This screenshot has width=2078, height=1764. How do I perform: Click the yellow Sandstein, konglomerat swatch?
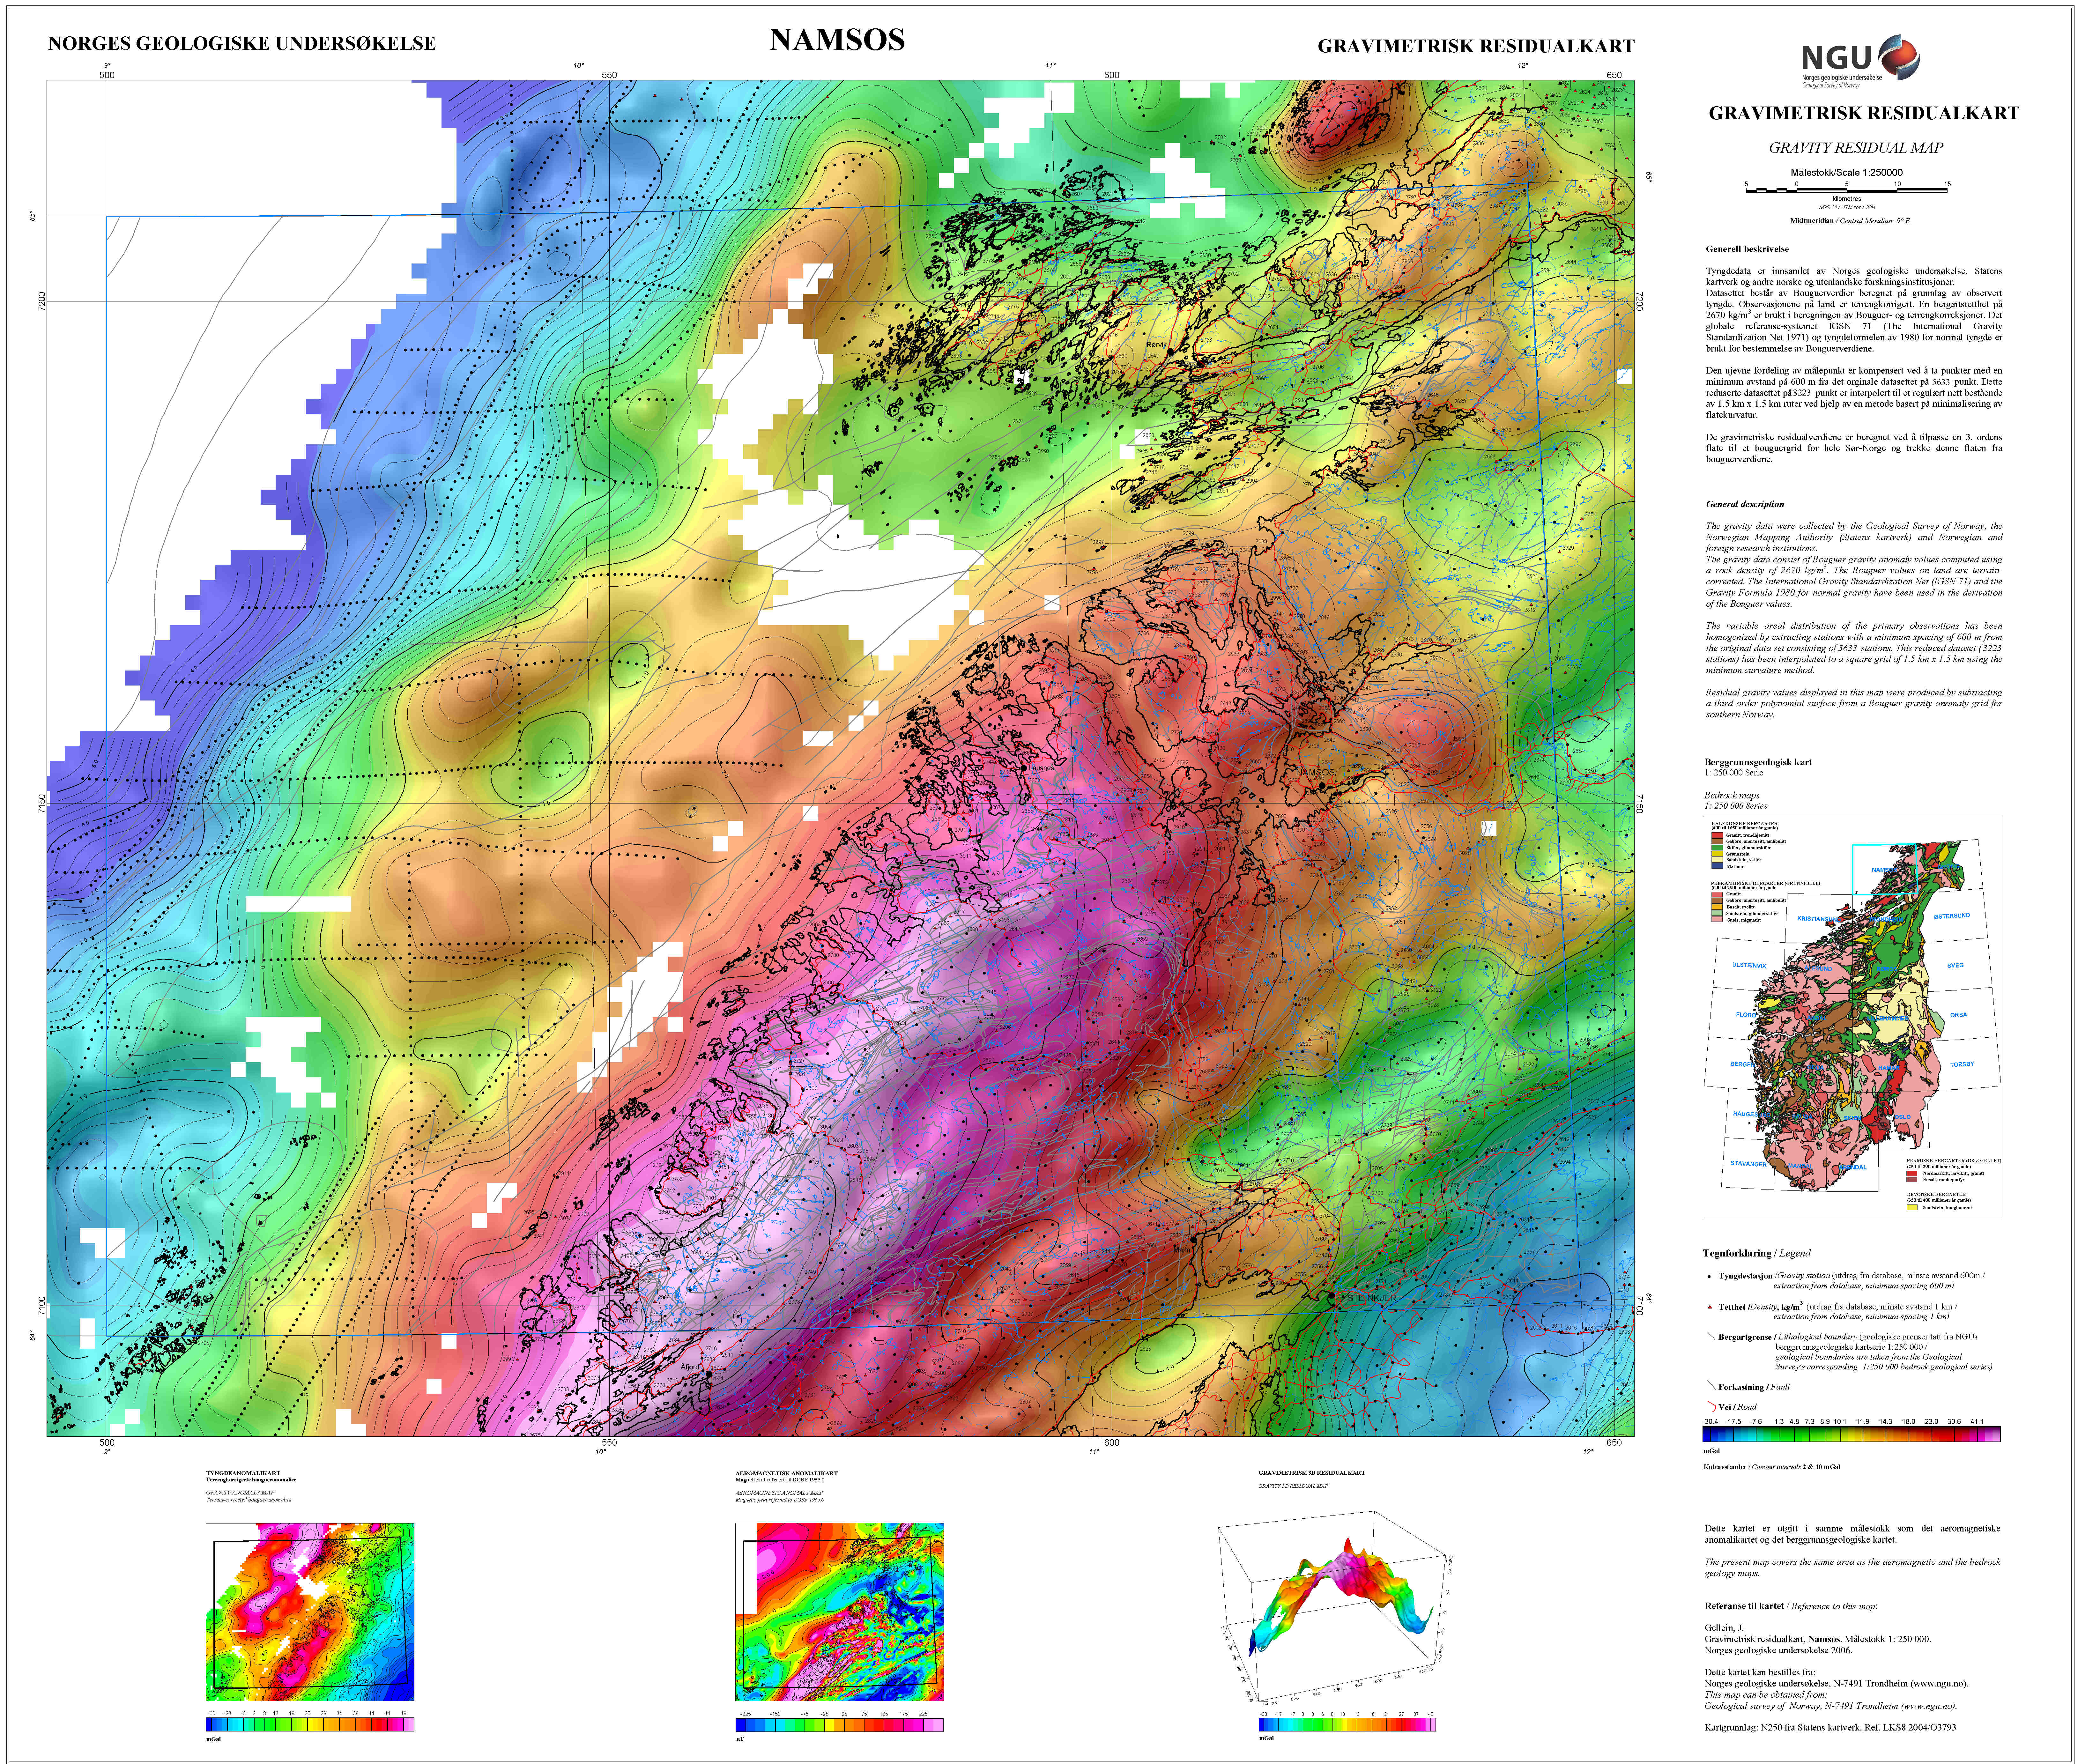[1912, 1208]
